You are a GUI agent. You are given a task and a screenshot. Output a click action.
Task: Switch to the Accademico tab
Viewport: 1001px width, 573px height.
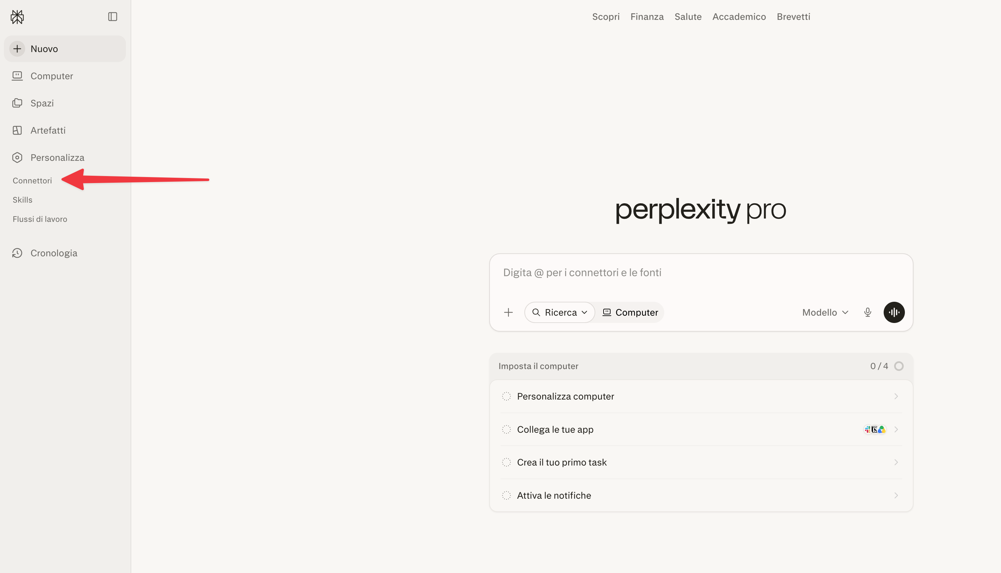739,17
